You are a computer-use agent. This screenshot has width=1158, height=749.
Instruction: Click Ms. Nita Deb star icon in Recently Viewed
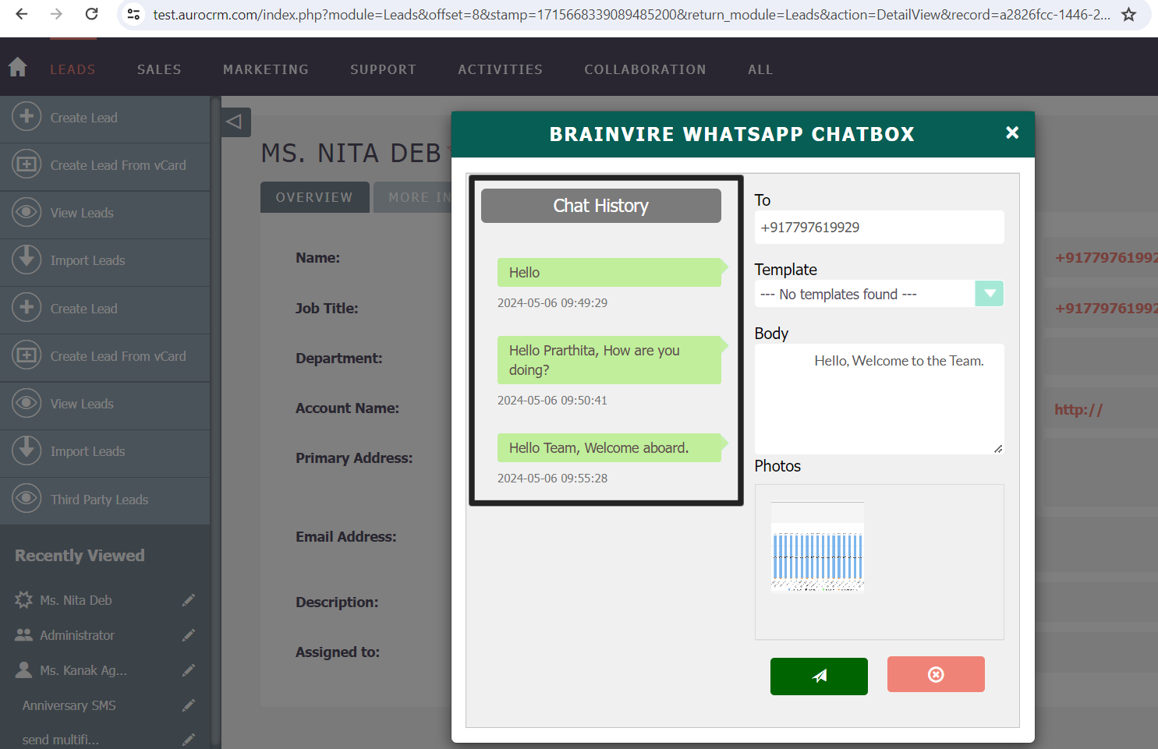point(23,600)
